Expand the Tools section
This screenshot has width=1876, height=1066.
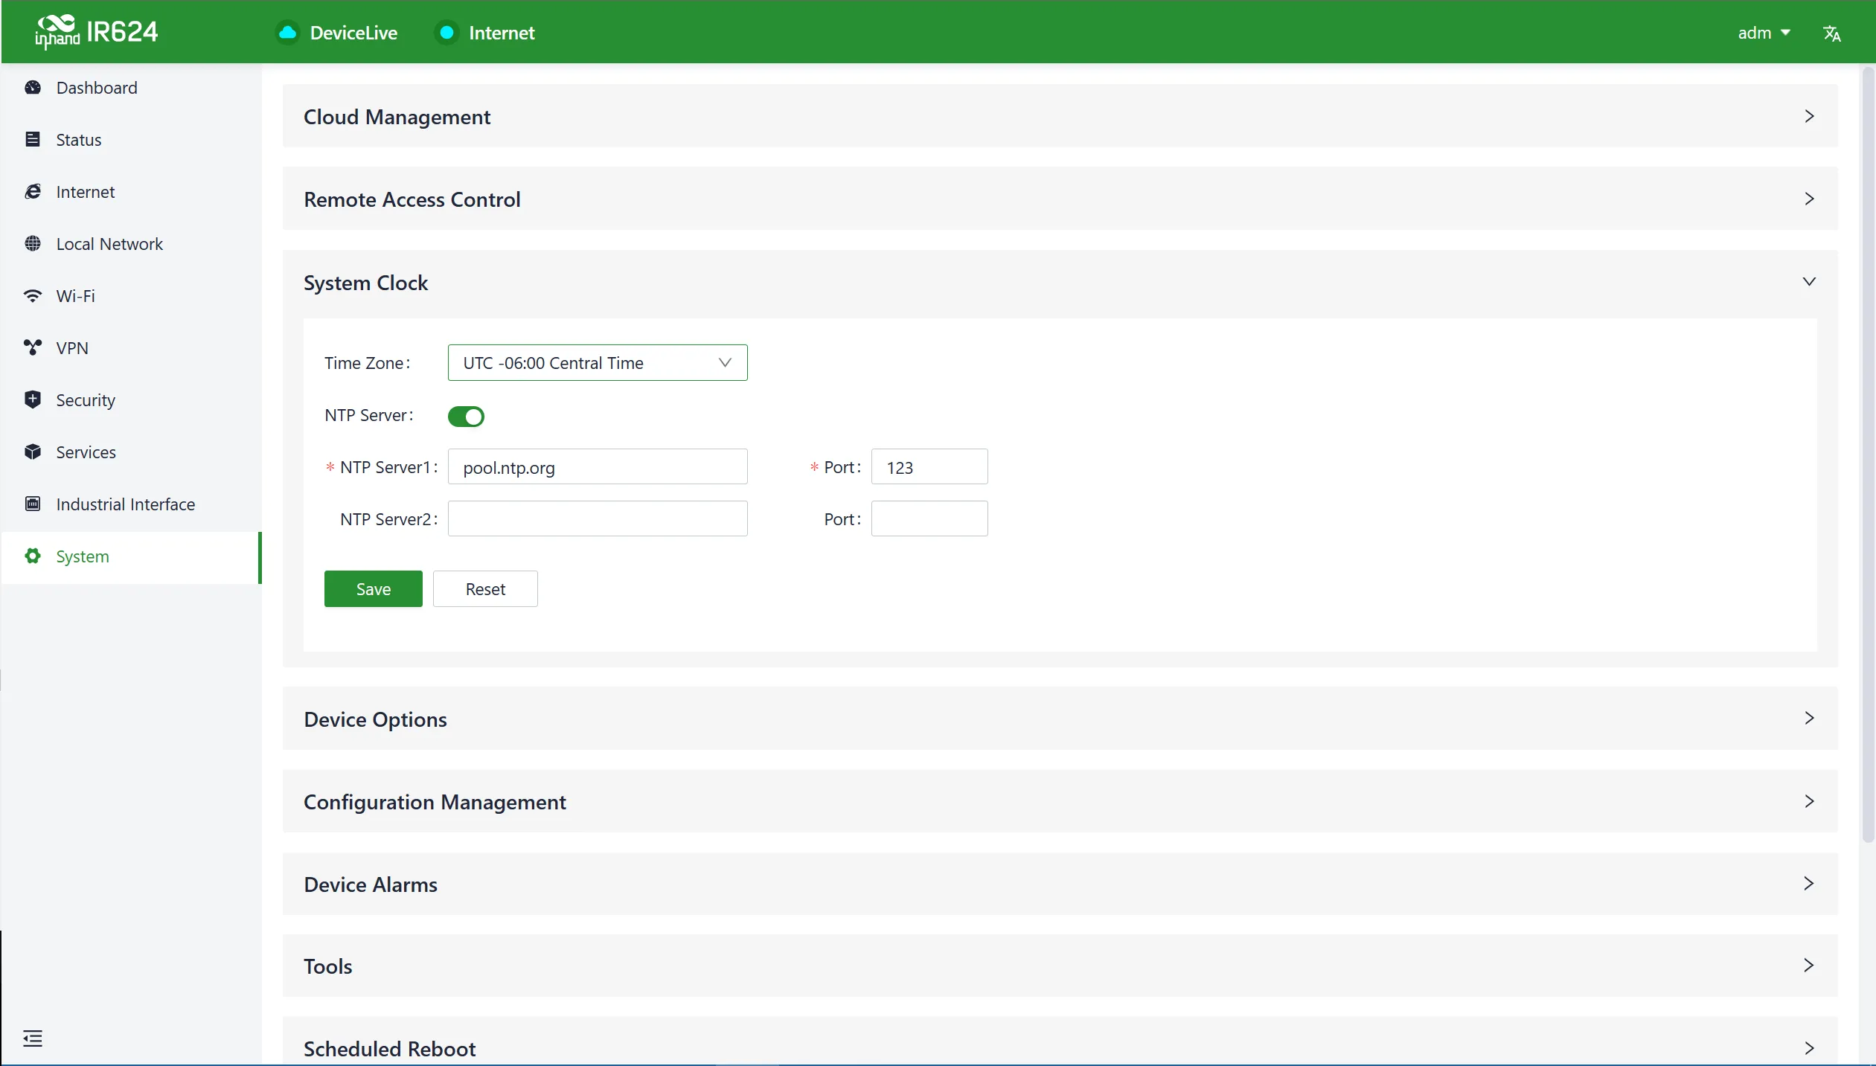[x=1060, y=966]
